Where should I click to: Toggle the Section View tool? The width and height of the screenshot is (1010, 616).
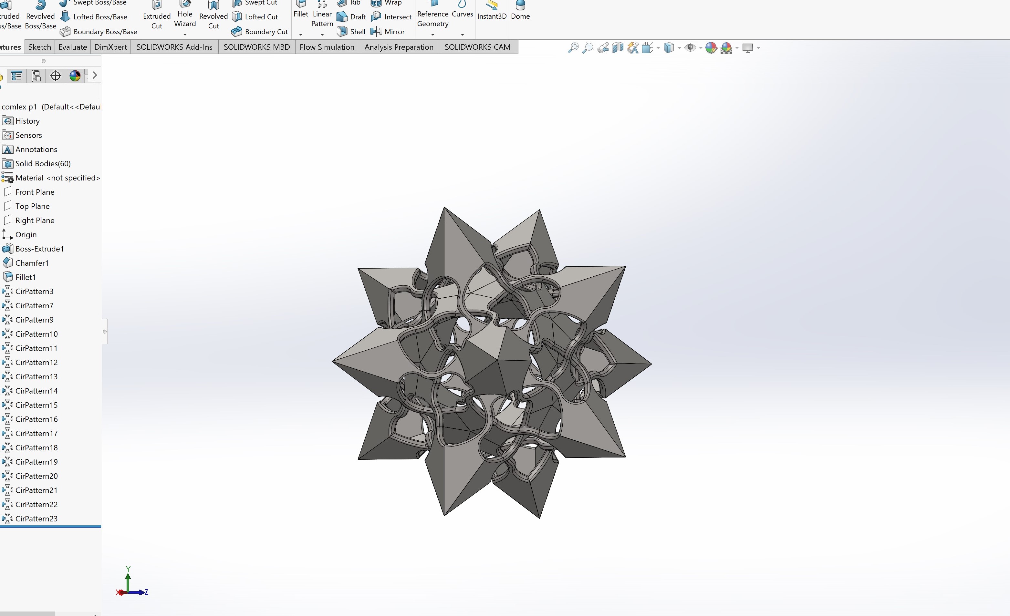pos(618,48)
